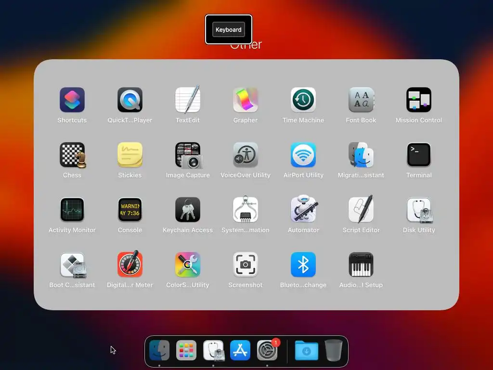
Task: Launch Font Book
Action: (x=361, y=100)
